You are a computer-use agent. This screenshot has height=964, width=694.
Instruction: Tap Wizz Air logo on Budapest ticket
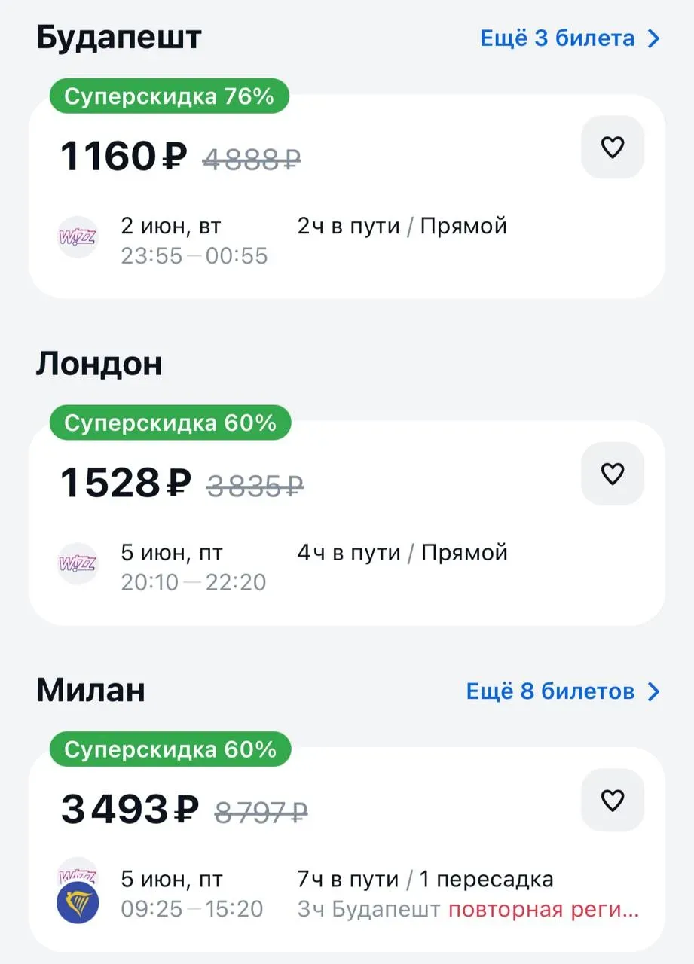click(x=78, y=236)
